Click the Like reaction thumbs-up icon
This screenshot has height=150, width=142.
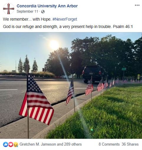(6, 144)
